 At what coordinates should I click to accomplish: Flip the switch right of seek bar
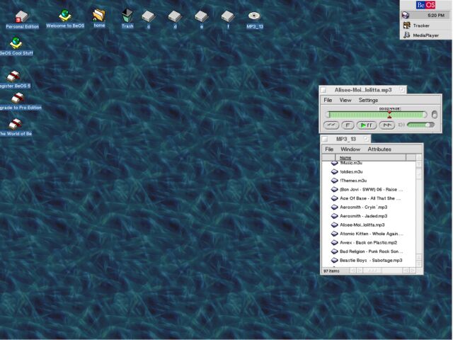tap(434, 115)
